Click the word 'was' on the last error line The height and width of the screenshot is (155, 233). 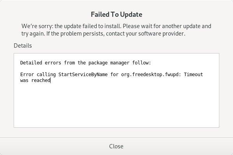point(25,80)
